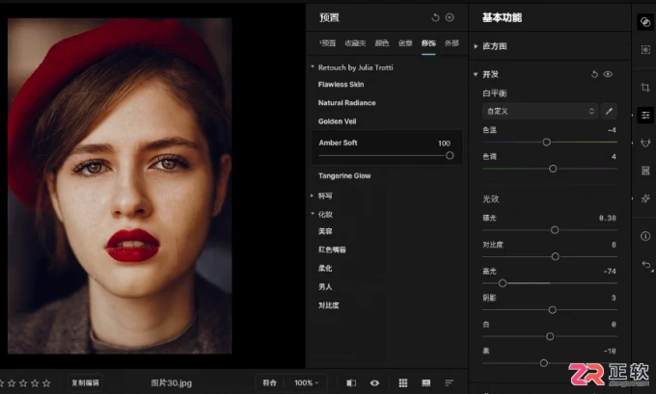Viewport: 656px width, 394px height.
Task: Select the 美容 makeup preset
Action: click(325, 231)
